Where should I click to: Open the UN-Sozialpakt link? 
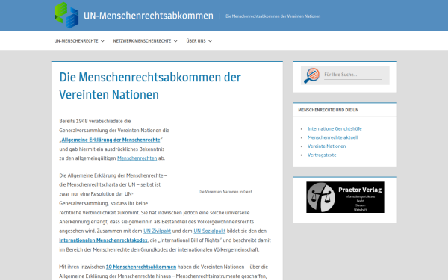[209, 231]
